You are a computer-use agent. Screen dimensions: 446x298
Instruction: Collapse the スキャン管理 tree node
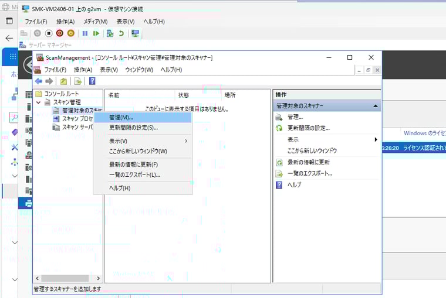pyautogui.click(x=39, y=102)
